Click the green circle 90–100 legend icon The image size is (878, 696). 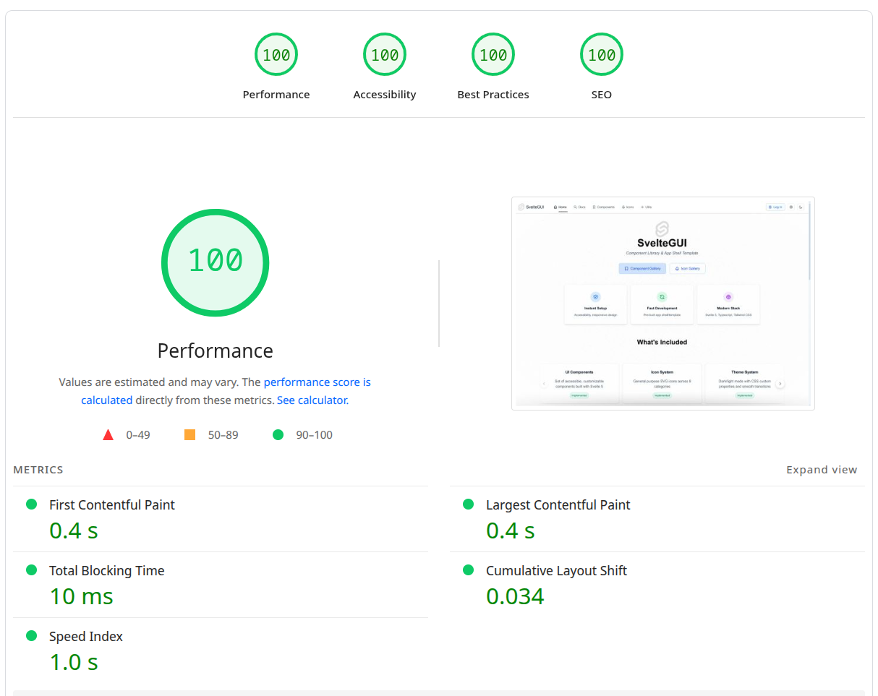pos(278,435)
